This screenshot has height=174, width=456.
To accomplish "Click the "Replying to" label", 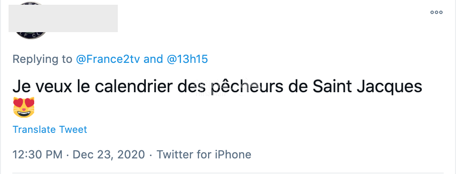I will 42,60.
